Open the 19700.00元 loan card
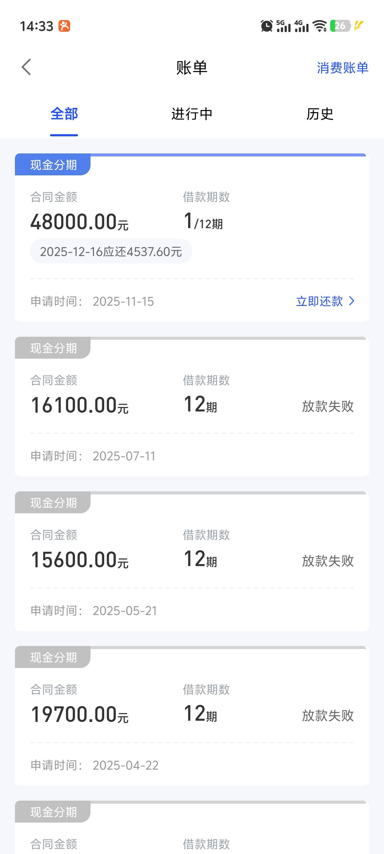 (192, 716)
